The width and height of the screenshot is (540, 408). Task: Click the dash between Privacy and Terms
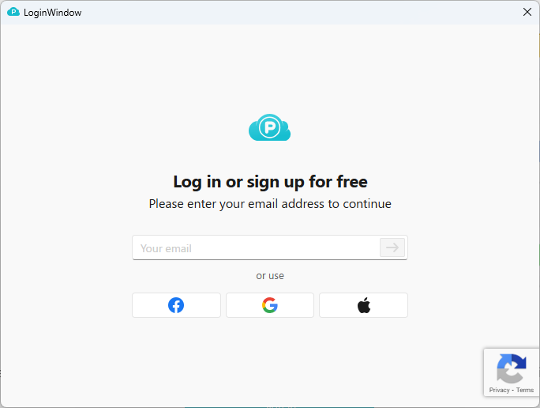point(512,390)
